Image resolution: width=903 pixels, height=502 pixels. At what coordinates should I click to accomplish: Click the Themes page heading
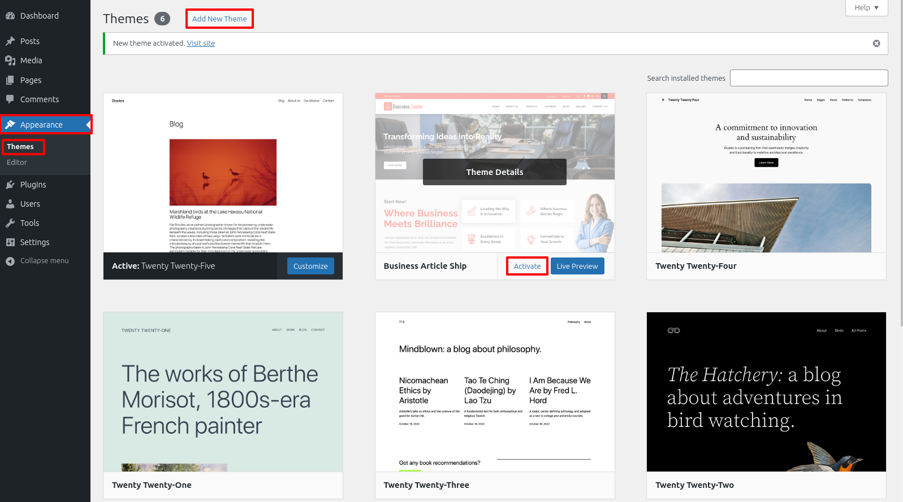(x=126, y=19)
